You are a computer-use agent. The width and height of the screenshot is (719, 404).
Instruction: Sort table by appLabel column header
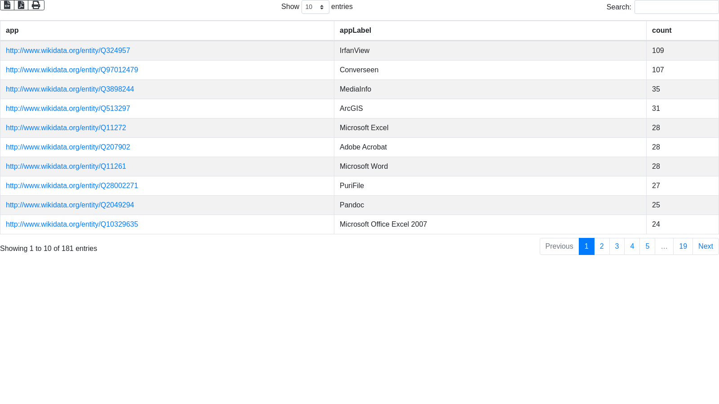coord(490,31)
